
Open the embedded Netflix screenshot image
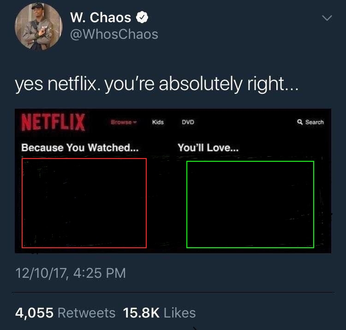pyautogui.click(x=173, y=181)
